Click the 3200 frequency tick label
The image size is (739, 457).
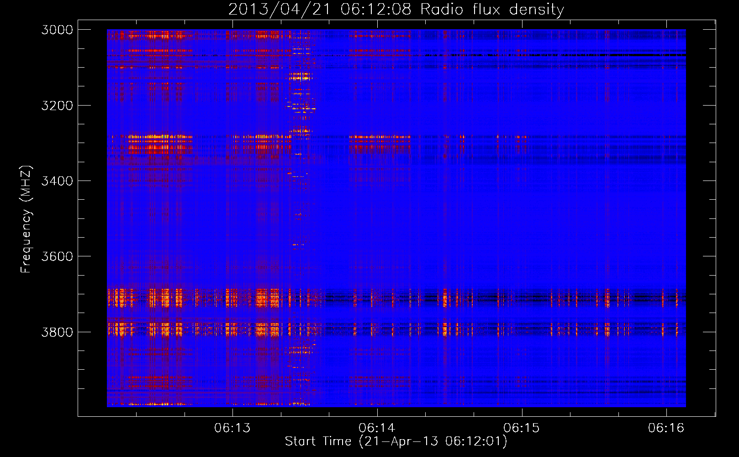(x=57, y=106)
